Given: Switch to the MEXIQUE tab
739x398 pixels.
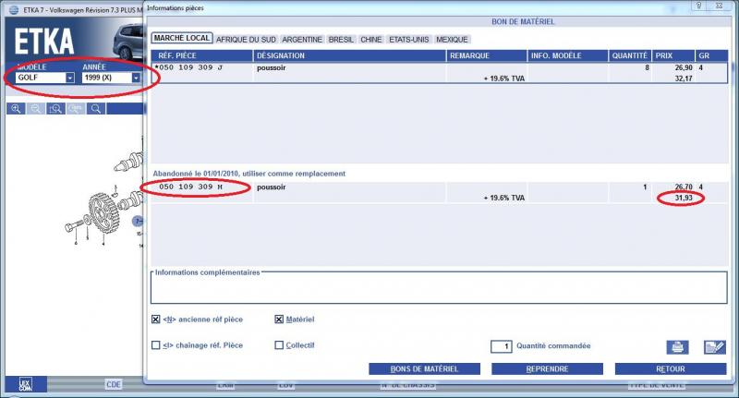Looking at the screenshot, I should (x=452, y=40).
